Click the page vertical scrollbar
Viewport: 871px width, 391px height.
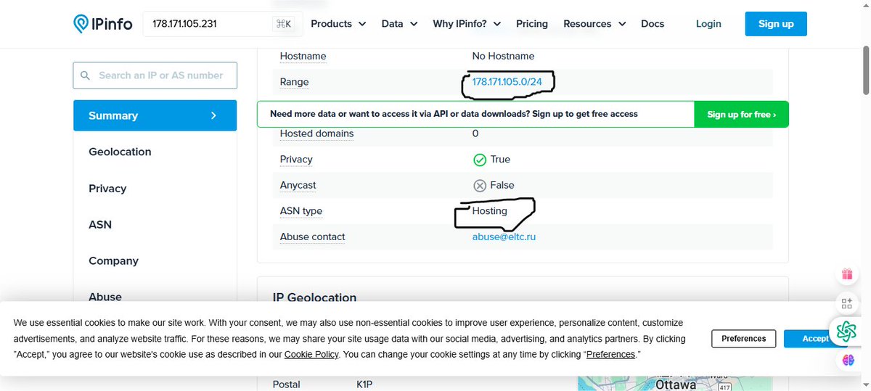(x=865, y=69)
